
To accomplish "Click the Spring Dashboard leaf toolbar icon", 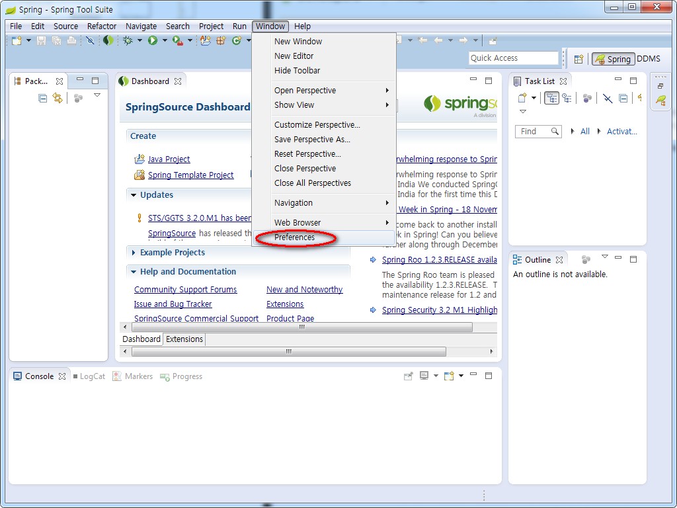I will (x=108, y=40).
